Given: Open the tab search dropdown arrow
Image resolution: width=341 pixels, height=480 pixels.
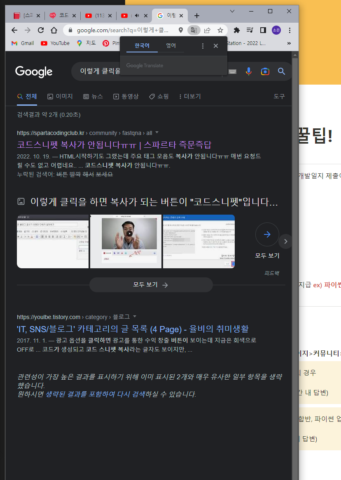Looking at the screenshot, I should point(232,11).
